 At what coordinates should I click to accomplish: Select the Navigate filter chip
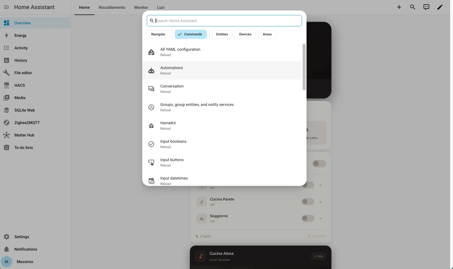click(x=158, y=34)
